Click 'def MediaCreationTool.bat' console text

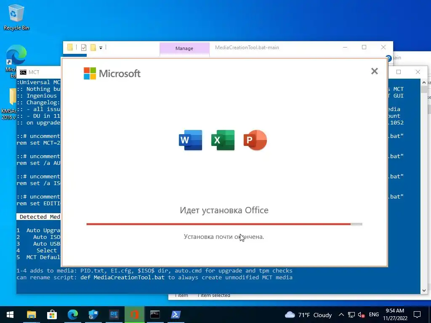pos(122,278)
